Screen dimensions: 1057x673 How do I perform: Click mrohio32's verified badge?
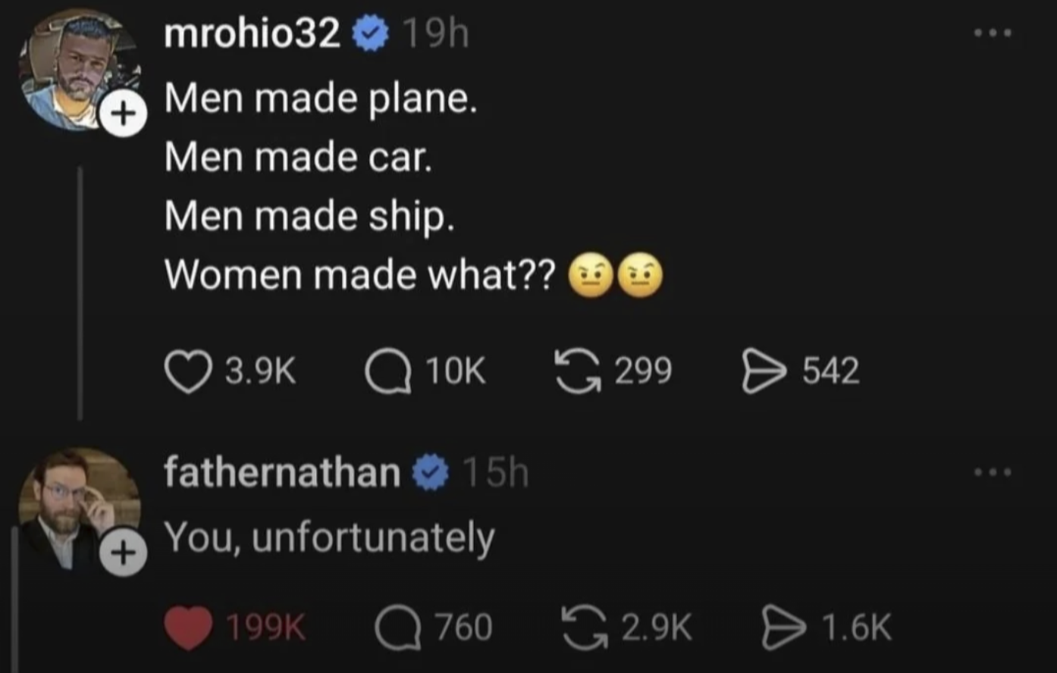(x=371, y=35)
